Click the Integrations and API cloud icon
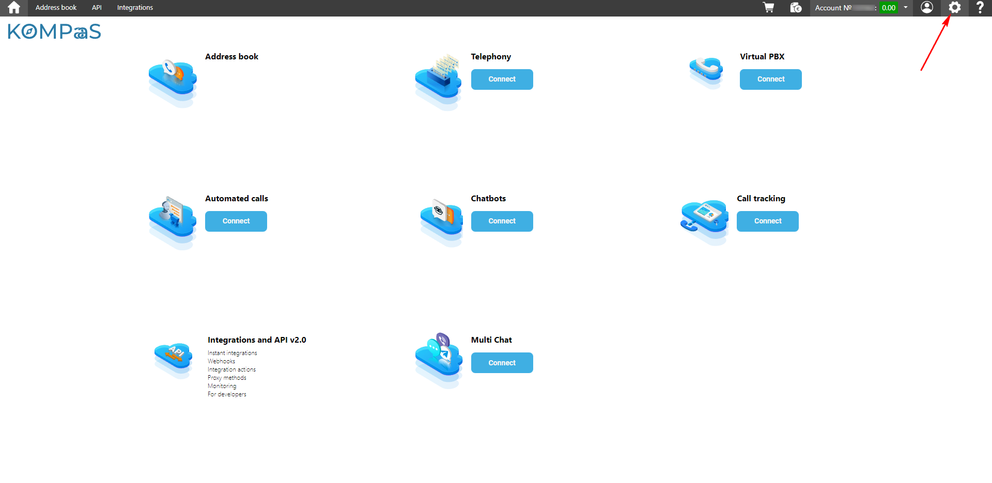 (174, 360)
